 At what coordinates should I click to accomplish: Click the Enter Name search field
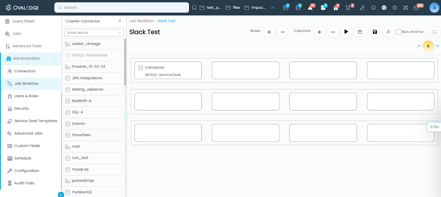point(92,33)
